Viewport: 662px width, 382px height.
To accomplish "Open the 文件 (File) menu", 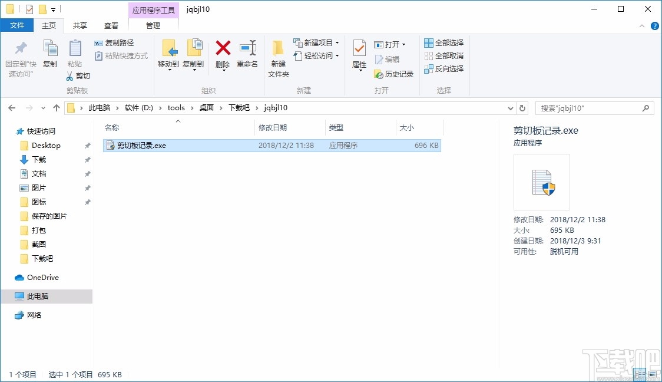I will pos(18,25).
